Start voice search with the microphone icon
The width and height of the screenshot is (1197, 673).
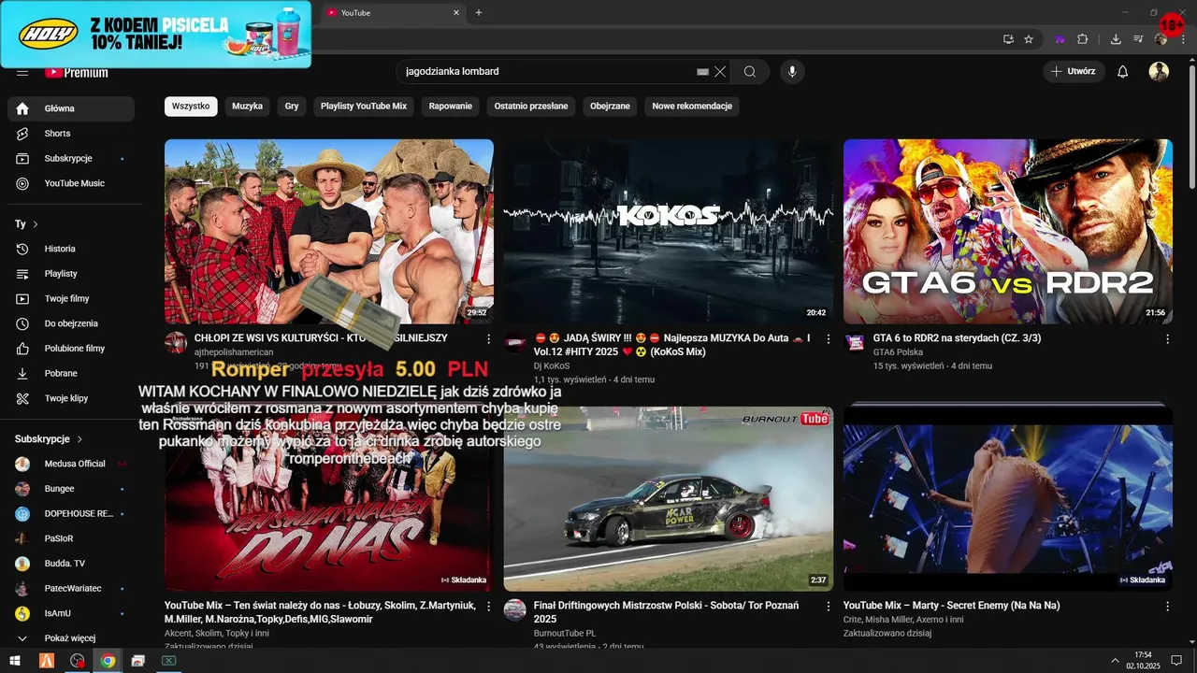792,72
